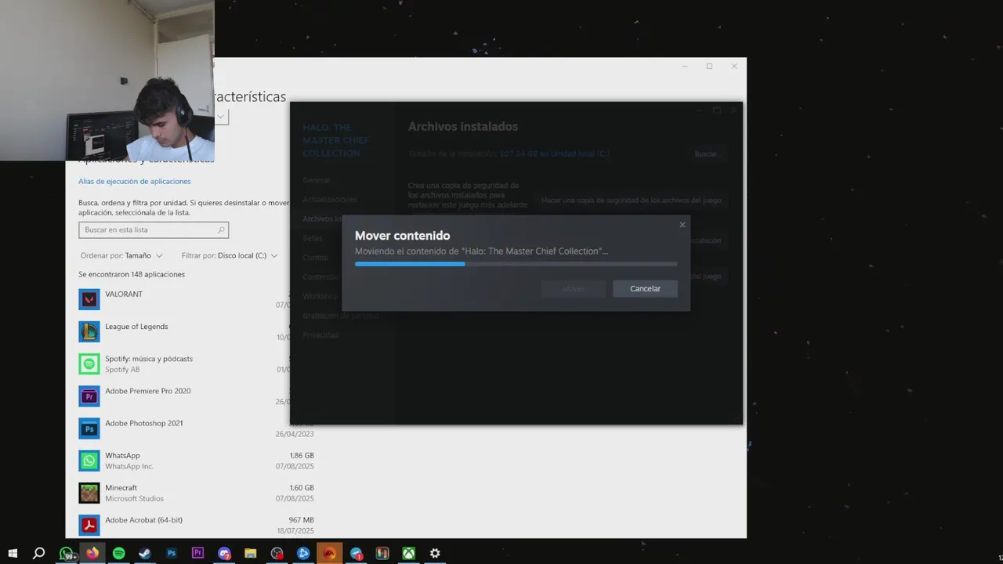The image size is (1003, 564).
Task: Click the League of Legends app icon
Action: pos(89,332)
